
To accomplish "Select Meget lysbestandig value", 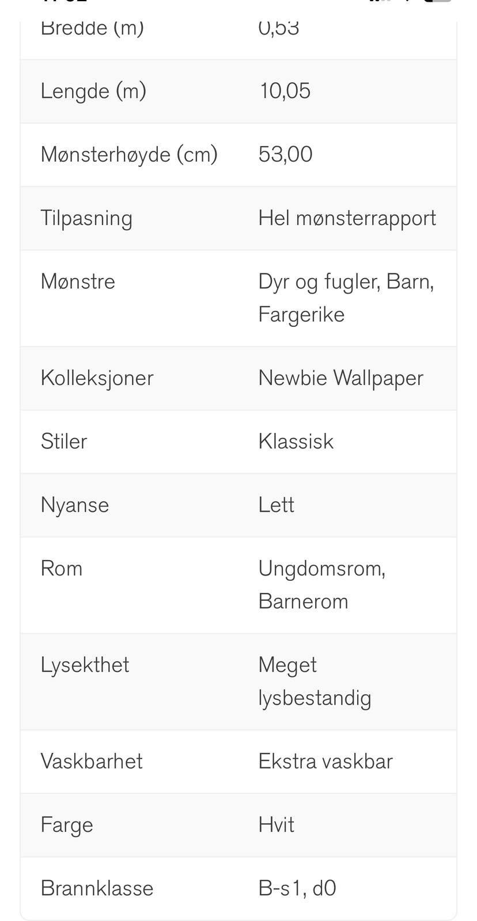I will (315, 682).
